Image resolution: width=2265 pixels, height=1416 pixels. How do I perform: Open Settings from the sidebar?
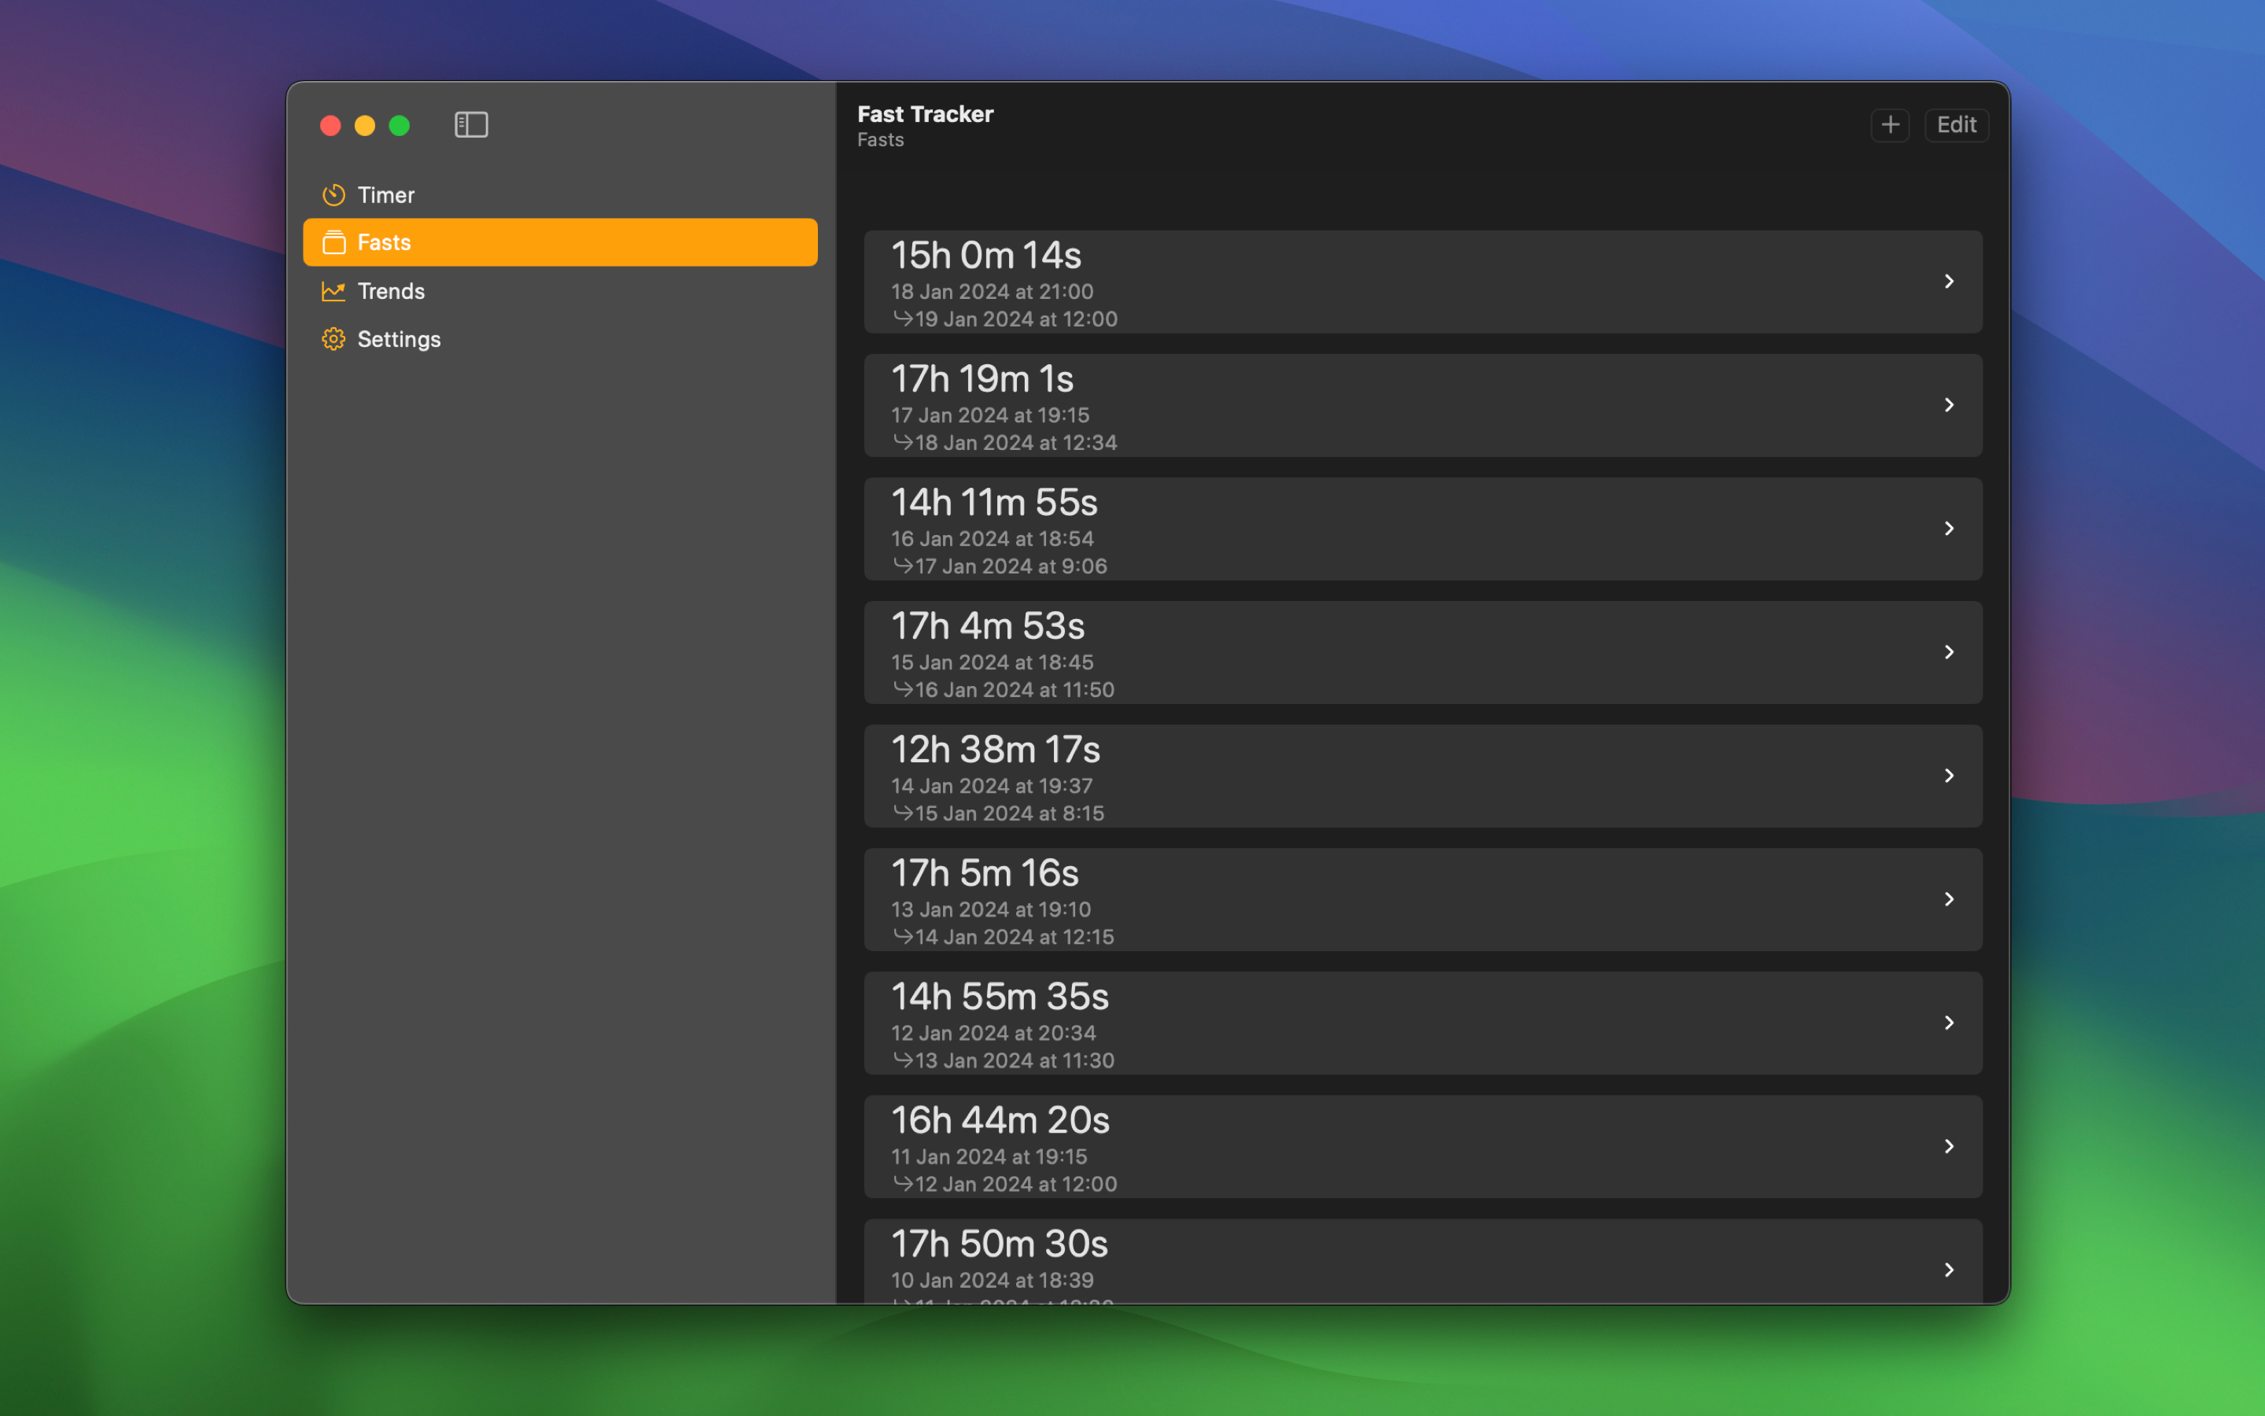[560, 339]
